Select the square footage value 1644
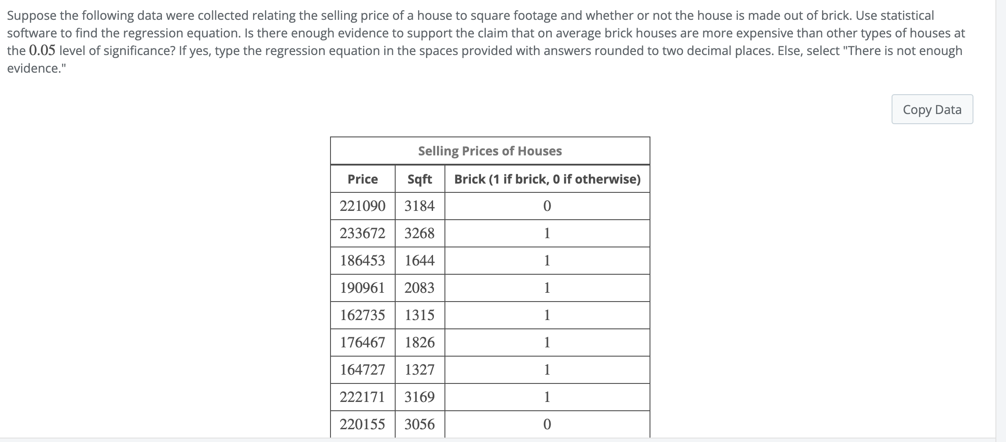 419,261
